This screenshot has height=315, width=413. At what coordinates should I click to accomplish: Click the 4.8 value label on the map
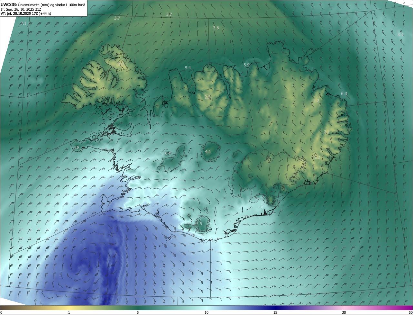[76, 148]
